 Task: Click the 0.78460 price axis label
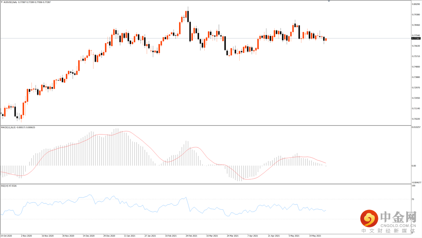tap(416, 25)
